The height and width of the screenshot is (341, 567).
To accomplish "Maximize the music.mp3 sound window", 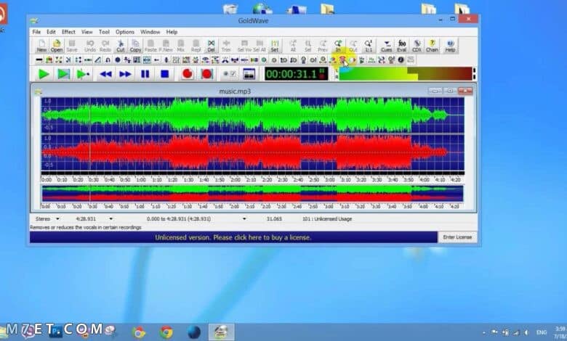I will coord(450,91).
